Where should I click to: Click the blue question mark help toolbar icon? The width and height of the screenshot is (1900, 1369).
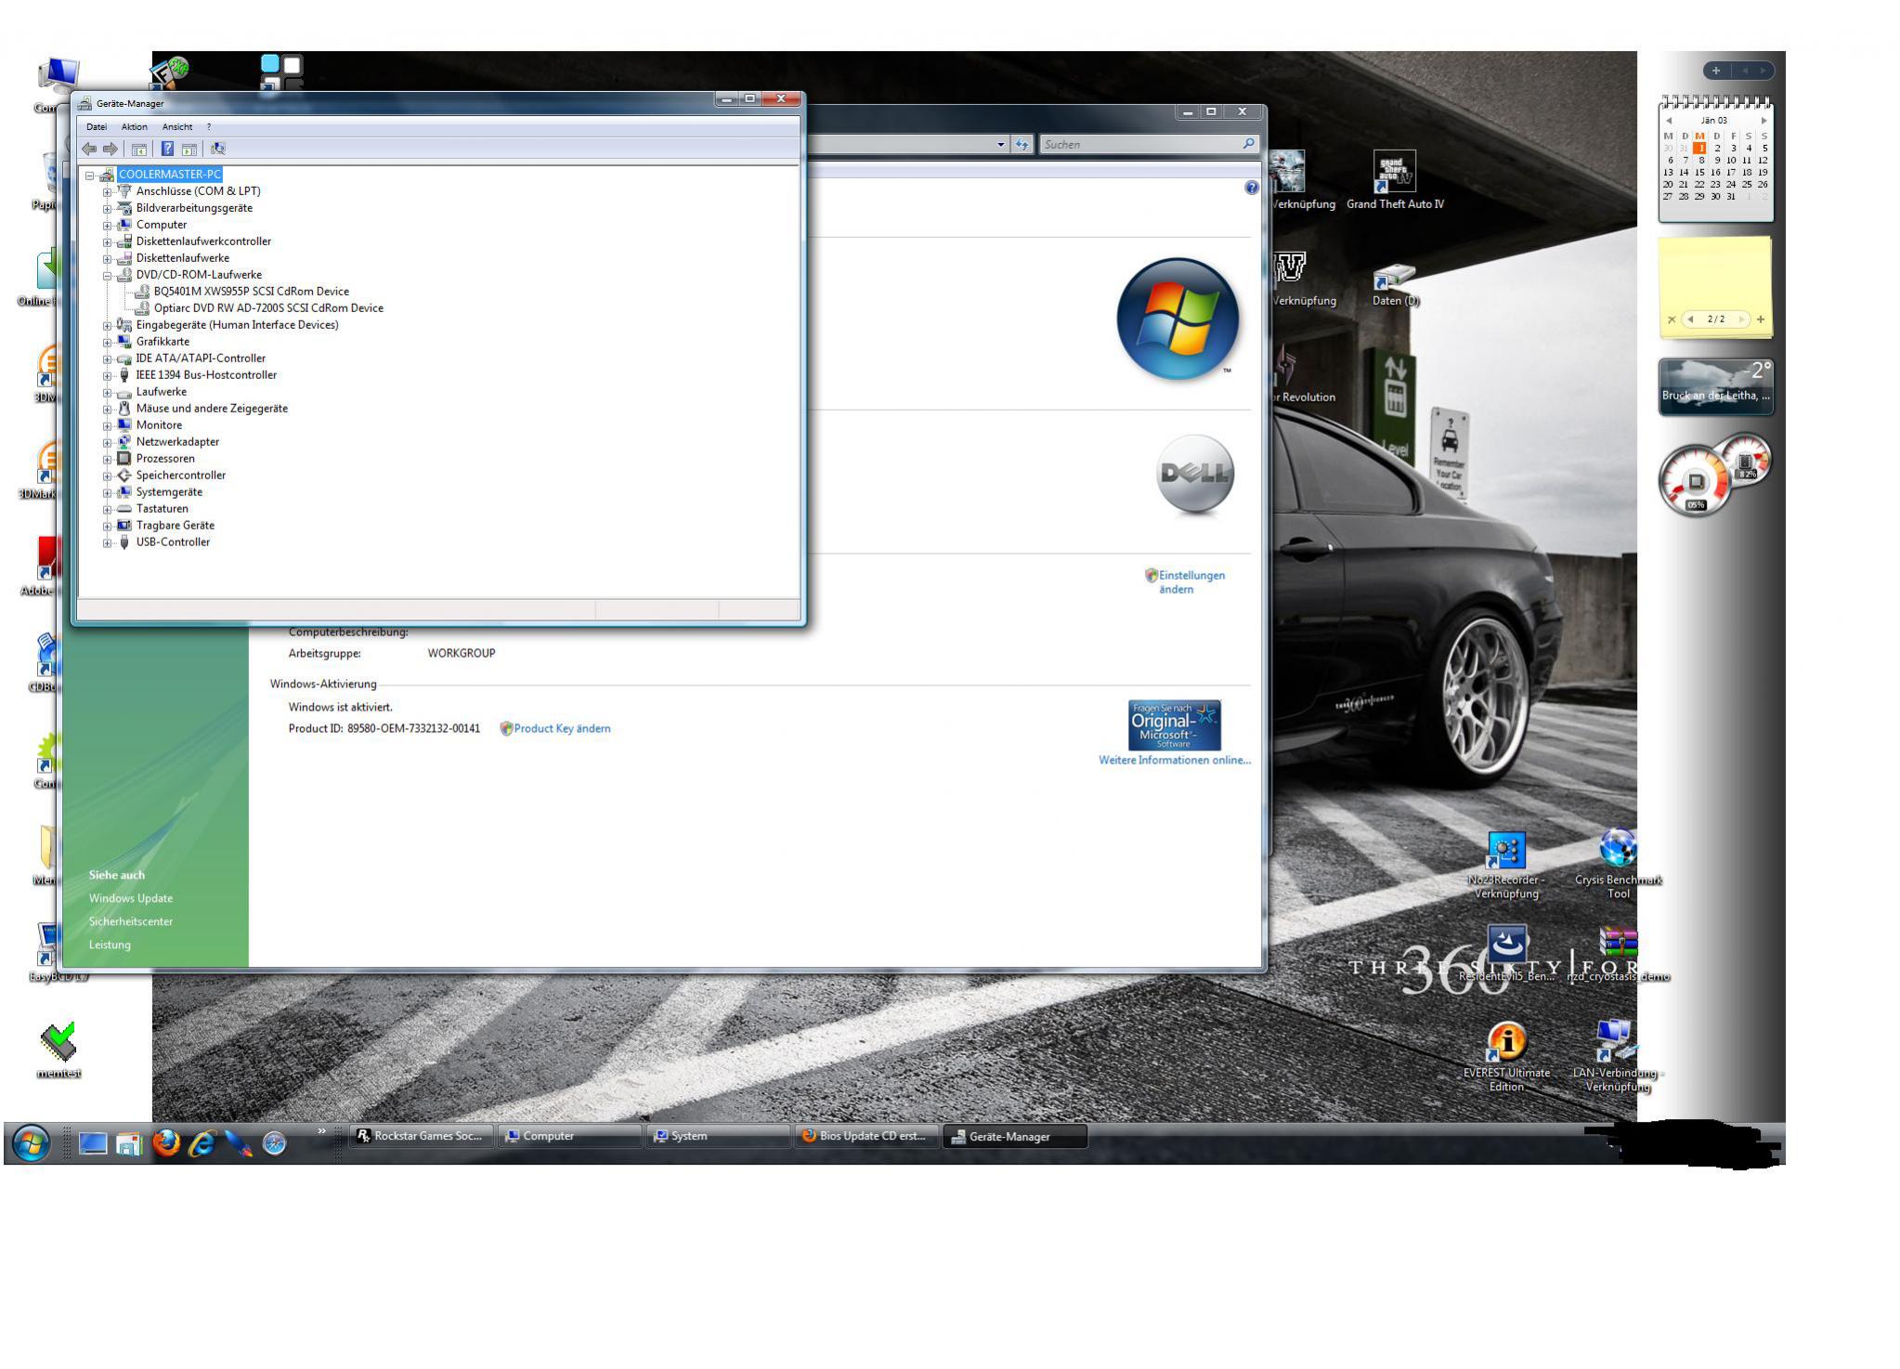tap(167, 149)
